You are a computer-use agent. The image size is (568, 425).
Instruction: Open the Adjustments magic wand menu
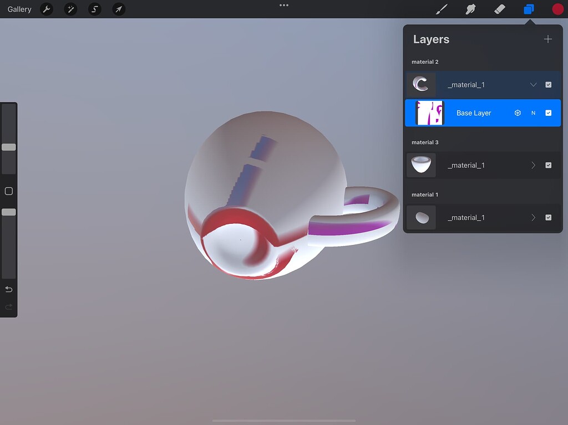(x=70, y=9)
